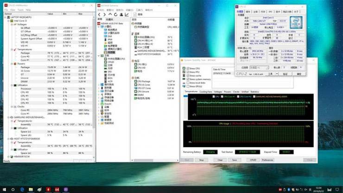Enable the Stress GPU(s) checkbox
Viewport: 343px width, 193px height.
pyautogui.click(x=188, y=86)
